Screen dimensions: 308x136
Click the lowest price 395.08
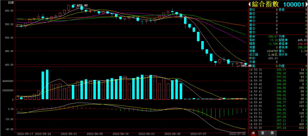(x=302, y=47)
